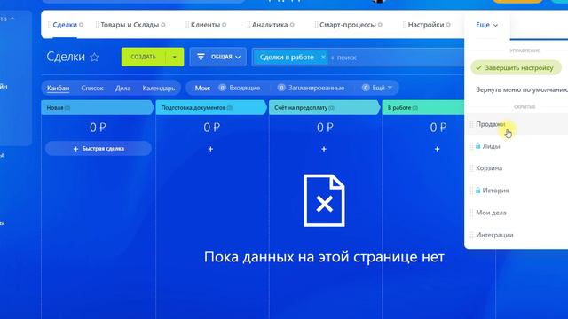This screenshot has width=568, height=319.
Task: Select Корзина in hidden menu items
Action: (489, 168)
